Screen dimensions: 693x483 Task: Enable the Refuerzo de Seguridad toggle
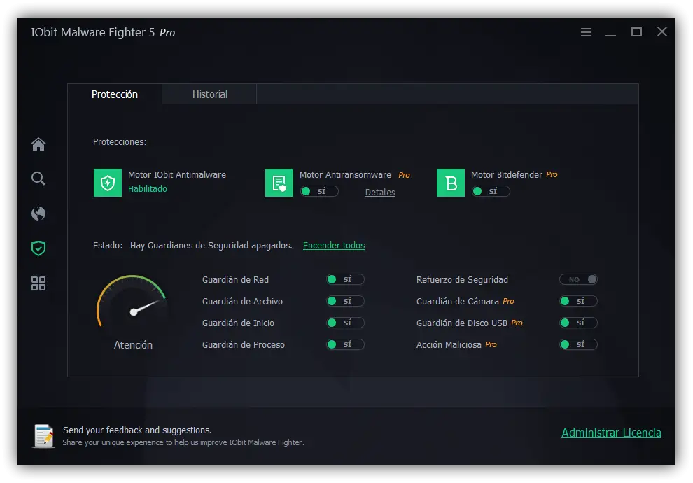click(x=578, y=279)
